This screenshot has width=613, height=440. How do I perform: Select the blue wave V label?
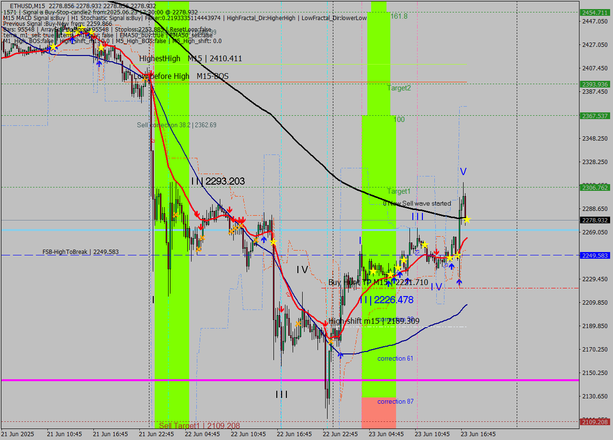[x=463, y=171]
